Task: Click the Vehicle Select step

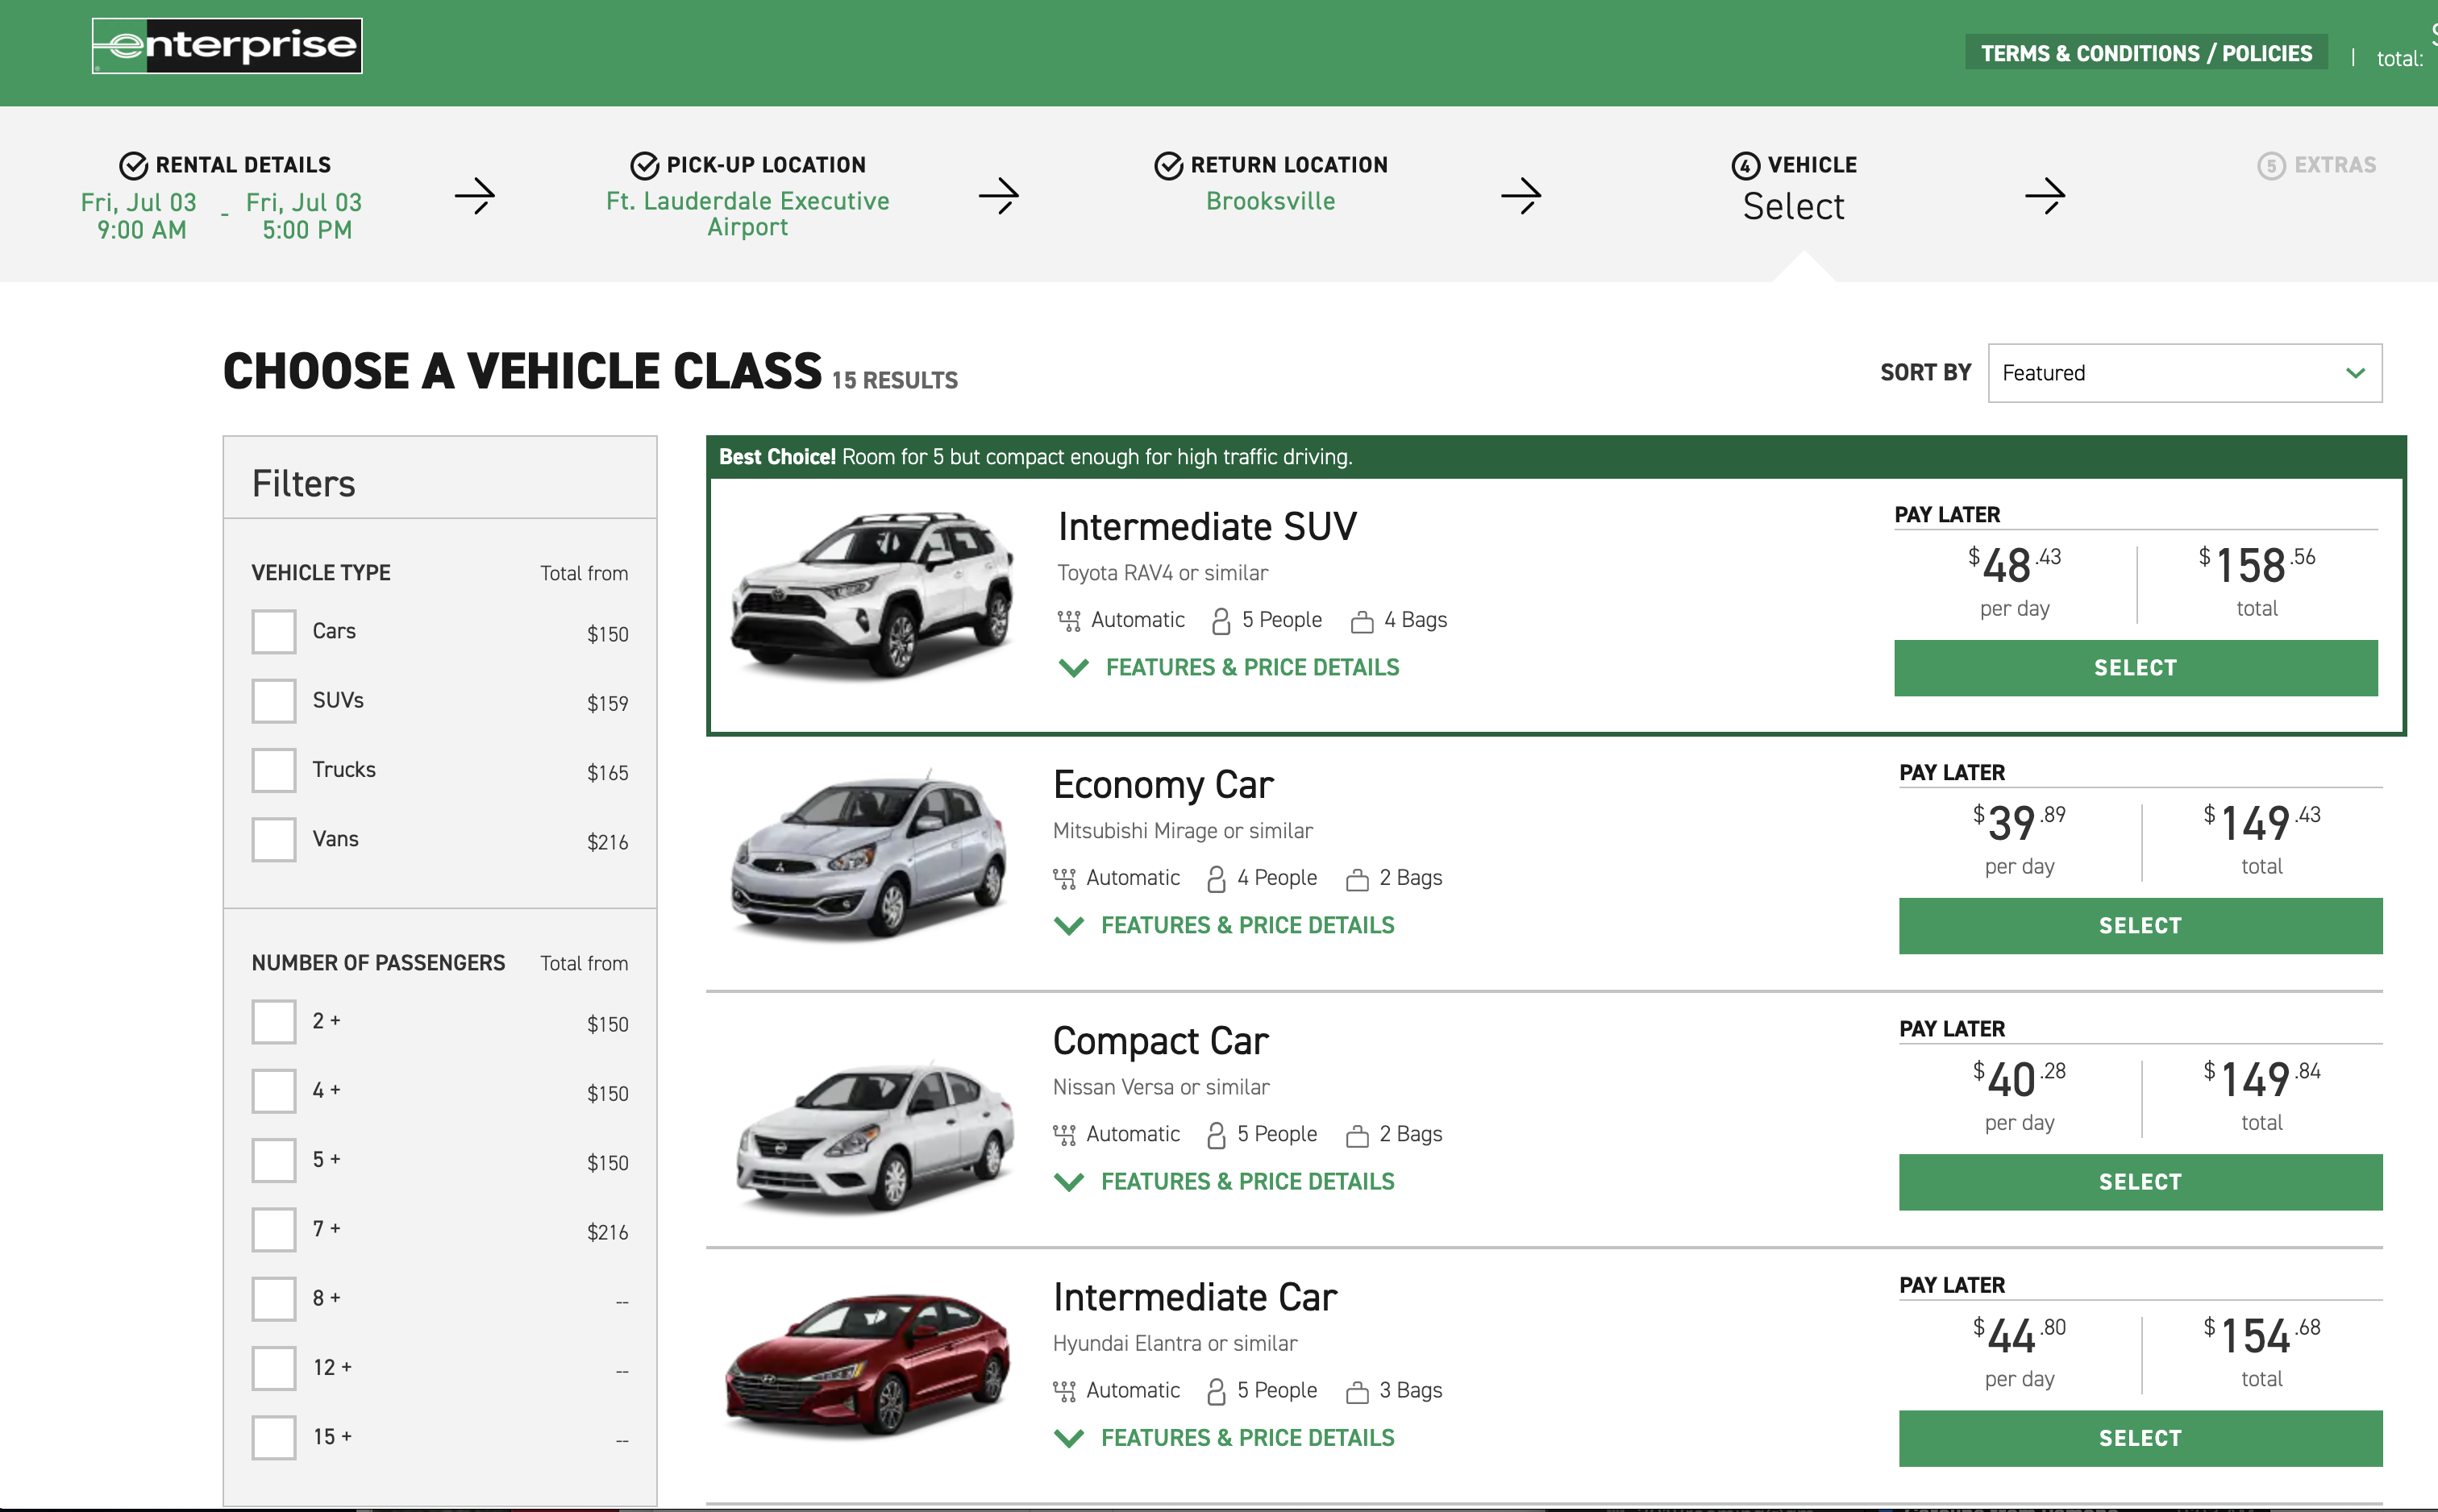Action: (x=1794, y=188)
